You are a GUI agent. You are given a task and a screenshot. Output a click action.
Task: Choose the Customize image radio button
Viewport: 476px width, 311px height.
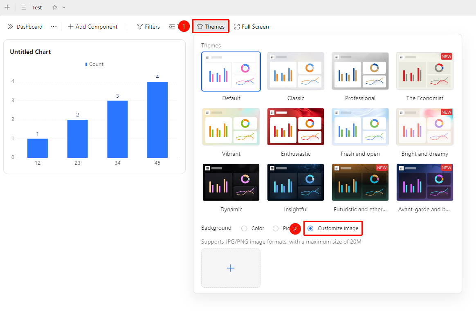(x=310, y=228)
